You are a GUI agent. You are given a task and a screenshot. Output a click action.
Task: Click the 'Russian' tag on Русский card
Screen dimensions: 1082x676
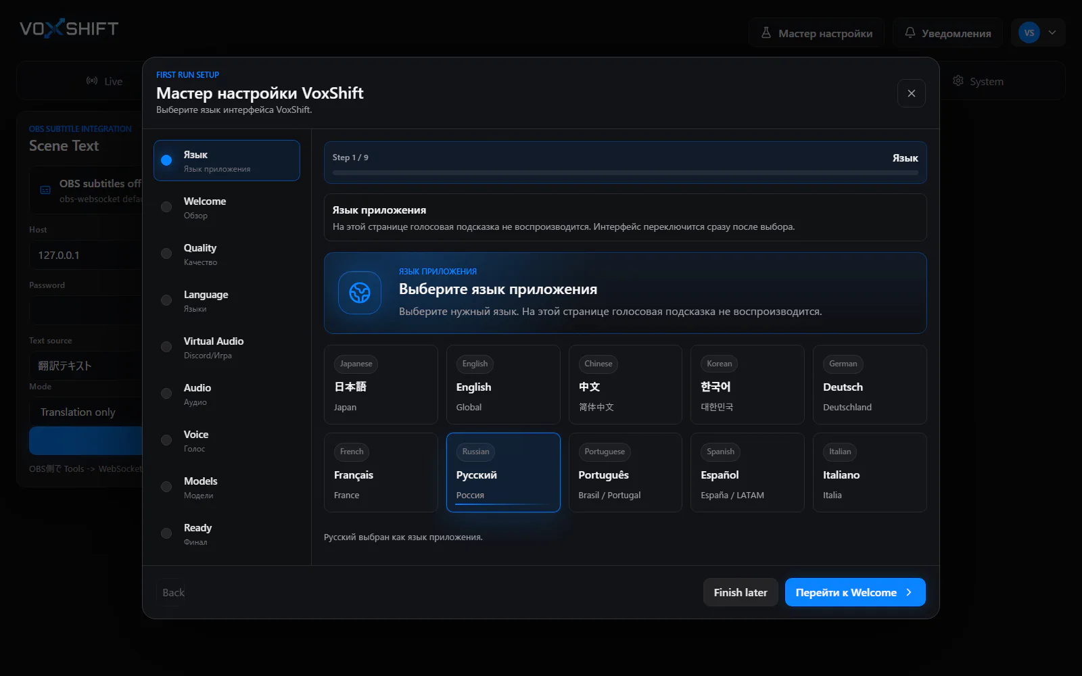click(475, 452)
